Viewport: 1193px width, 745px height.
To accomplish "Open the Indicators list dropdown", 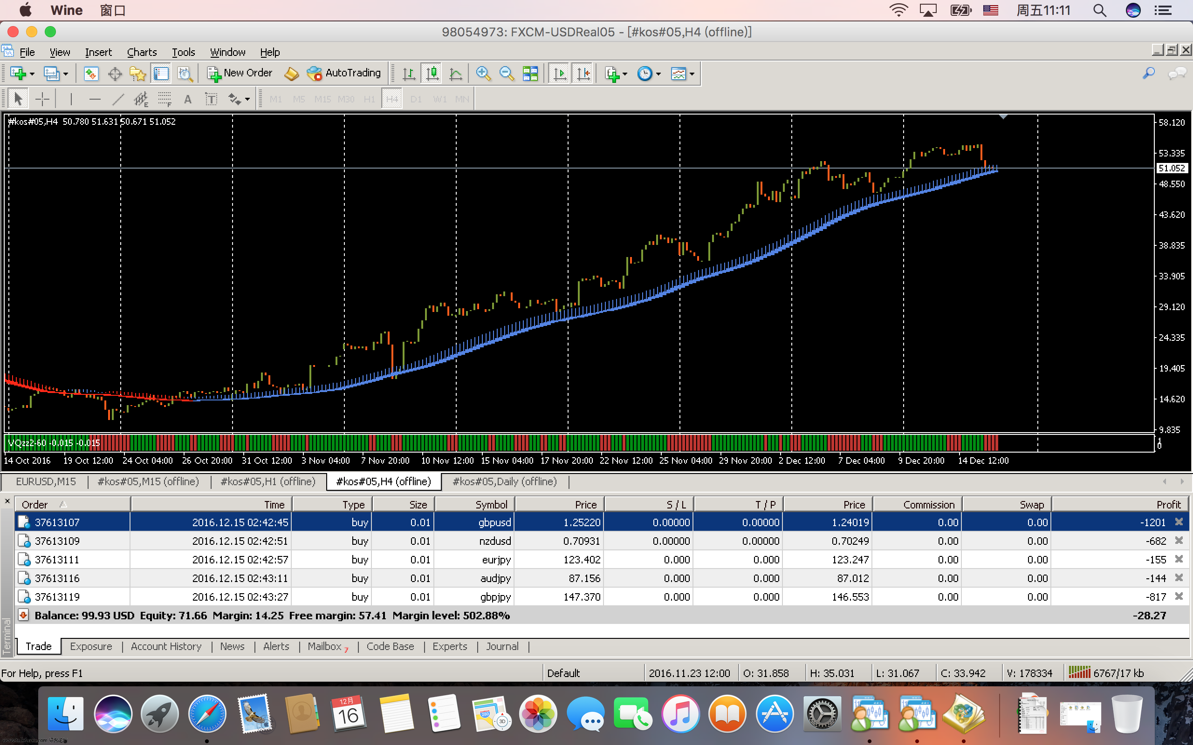I will pyautogui.click(x=615, y=74).
